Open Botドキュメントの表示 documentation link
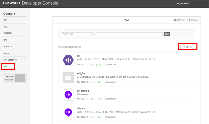This screenshot has width=209, height=124. tap(186, 20)
